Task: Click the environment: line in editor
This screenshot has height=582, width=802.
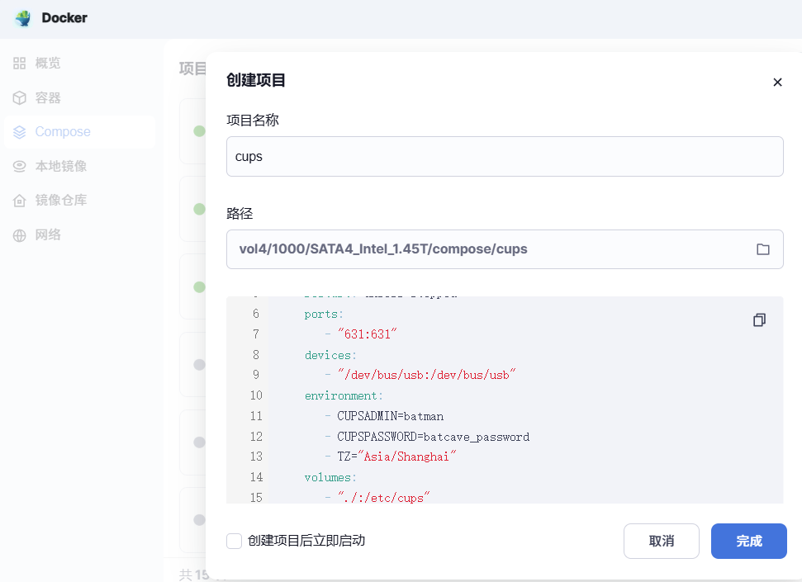Action: click(x=344, y=395)
